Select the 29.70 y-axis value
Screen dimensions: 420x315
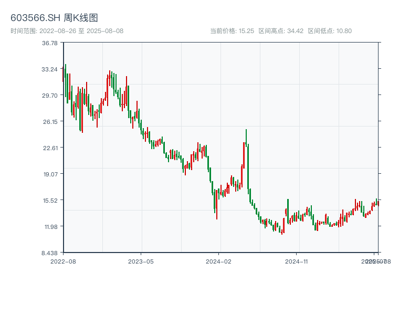[50, 96]
